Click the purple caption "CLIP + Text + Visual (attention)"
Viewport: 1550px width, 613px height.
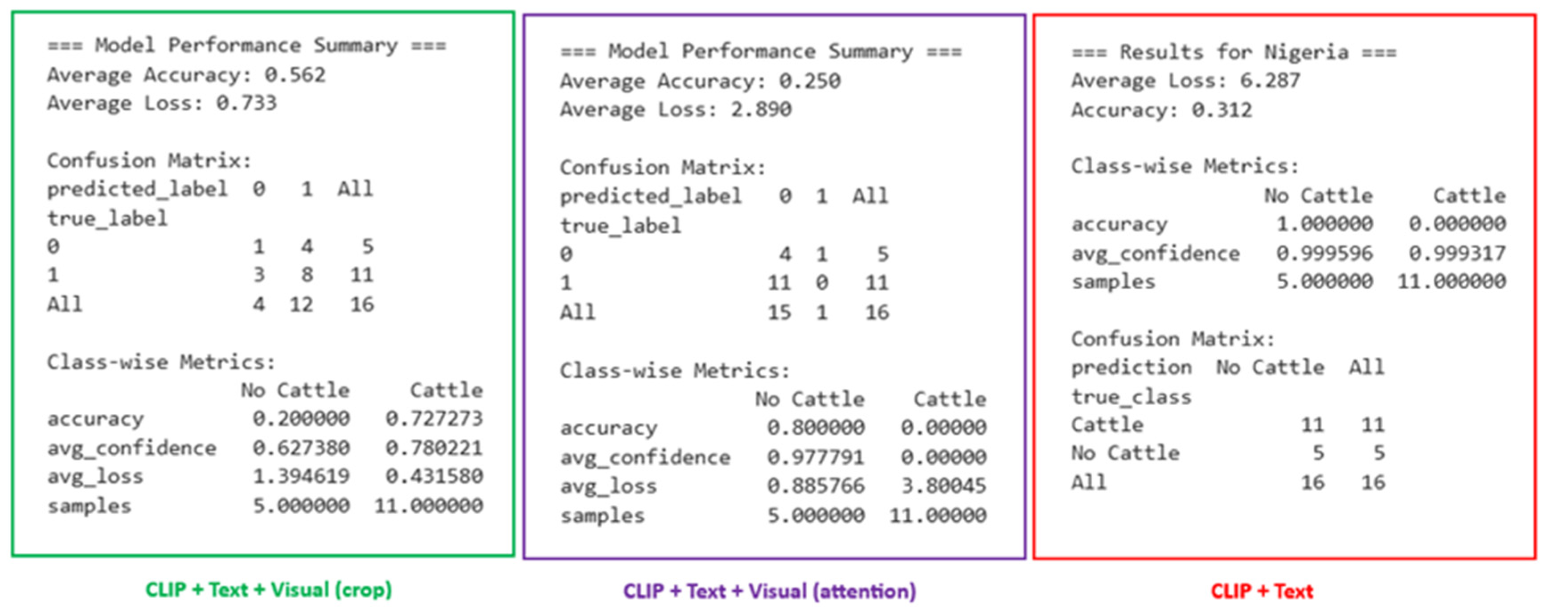click(769, 591)
